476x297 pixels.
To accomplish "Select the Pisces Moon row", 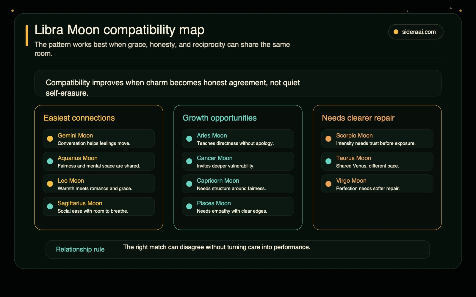I will point(238,206).
